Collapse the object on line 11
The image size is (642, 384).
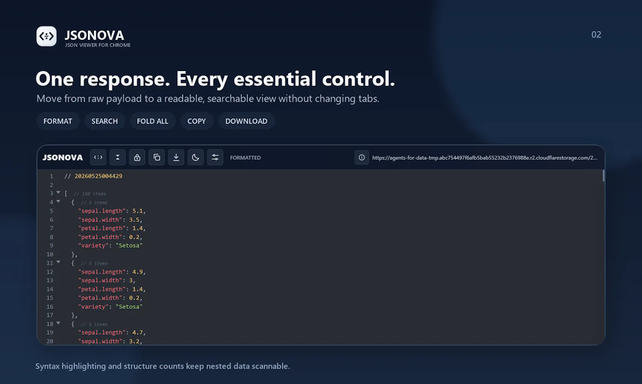tap(58, 262)
